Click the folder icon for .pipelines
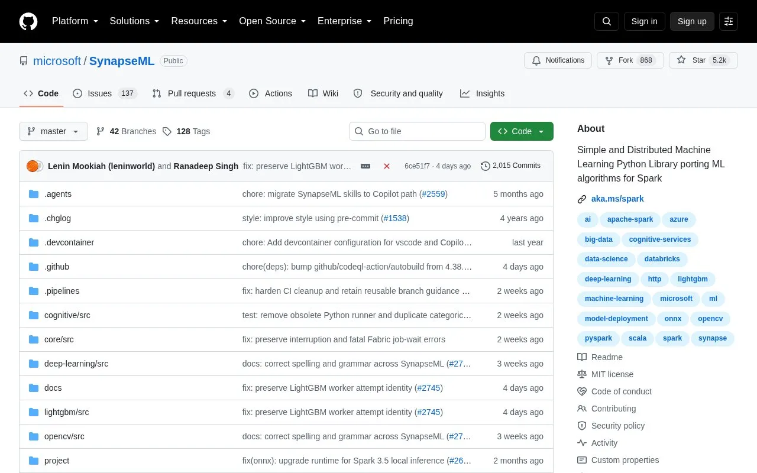 [34, 291]
